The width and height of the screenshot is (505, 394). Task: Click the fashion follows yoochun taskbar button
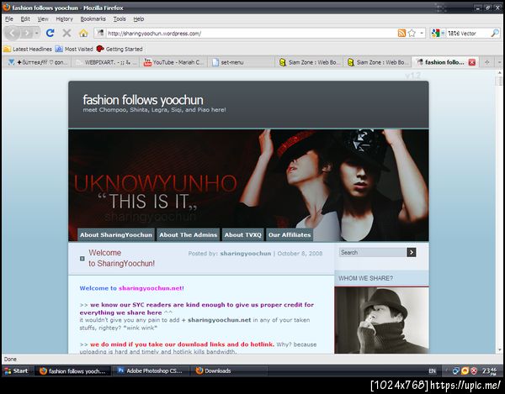(72, 370)
